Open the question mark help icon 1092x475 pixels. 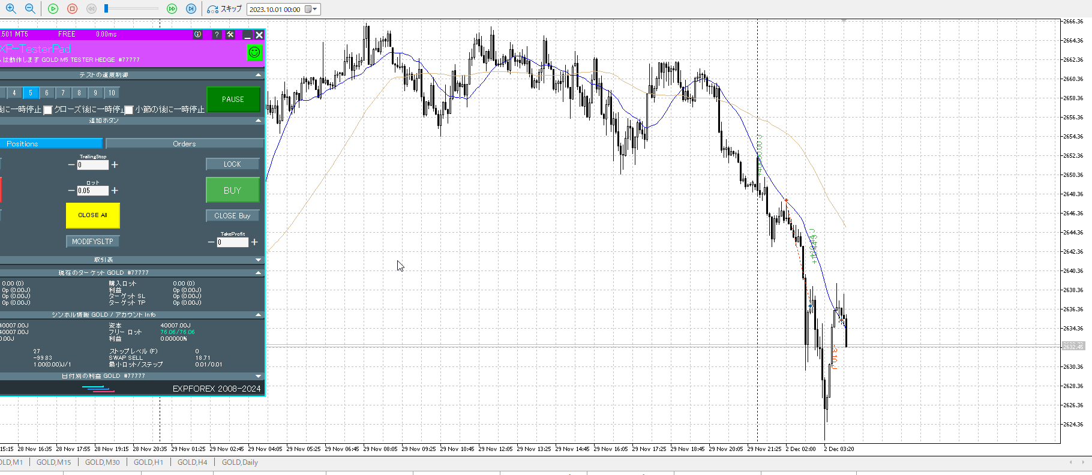217,35
